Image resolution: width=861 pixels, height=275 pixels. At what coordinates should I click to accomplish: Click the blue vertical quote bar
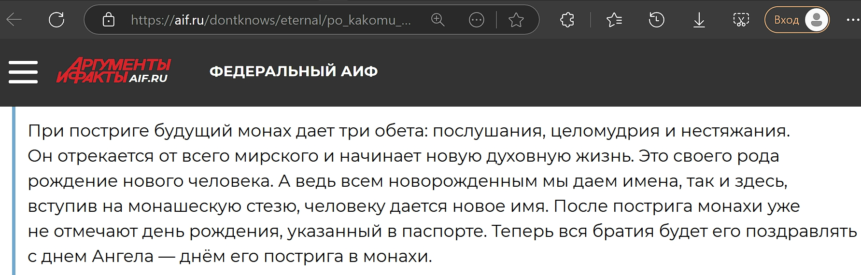coord(14,193)
